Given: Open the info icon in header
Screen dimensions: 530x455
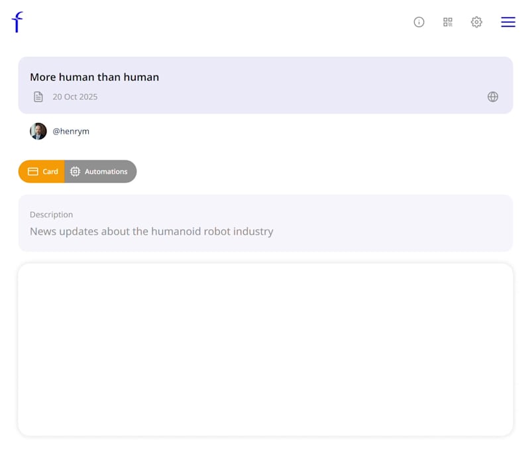Looking at the screenshot, I should click(419, 22).
